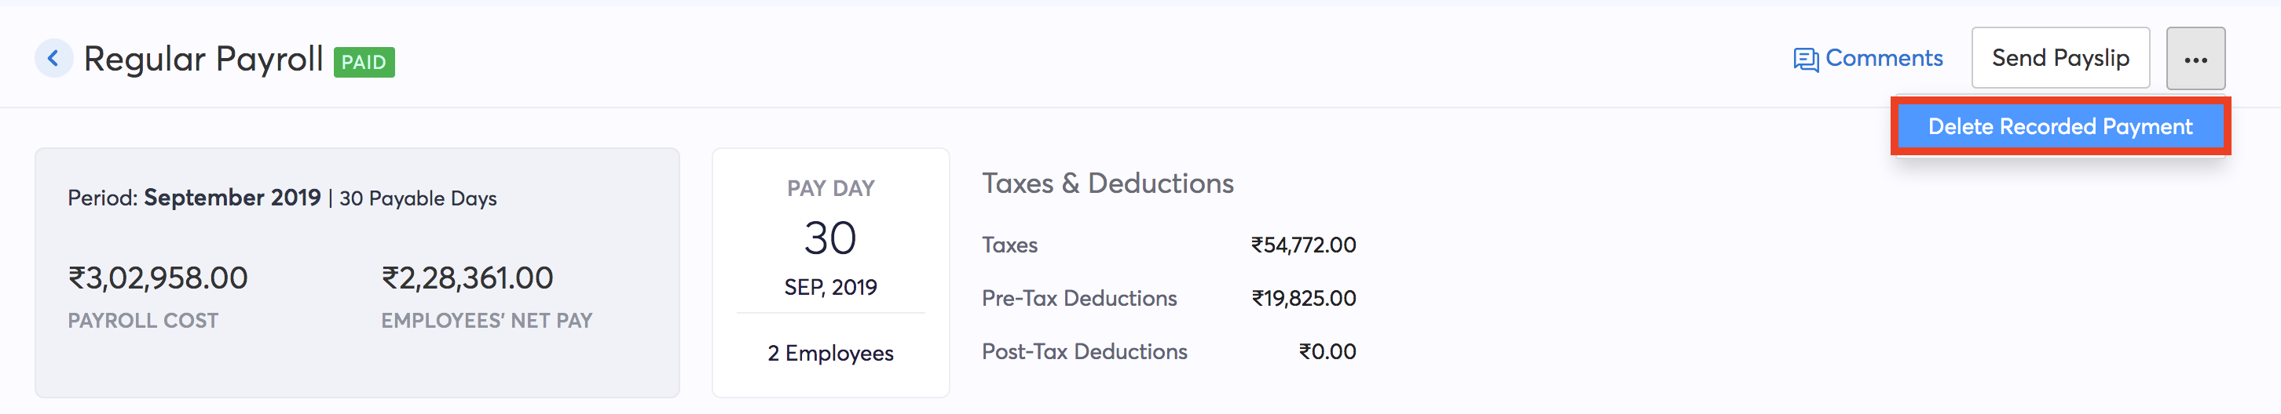The image size is (2281, 414).
Task: Click the payroll cost amount ₹3,02,958.00
Action: click(x=158, y=278)
